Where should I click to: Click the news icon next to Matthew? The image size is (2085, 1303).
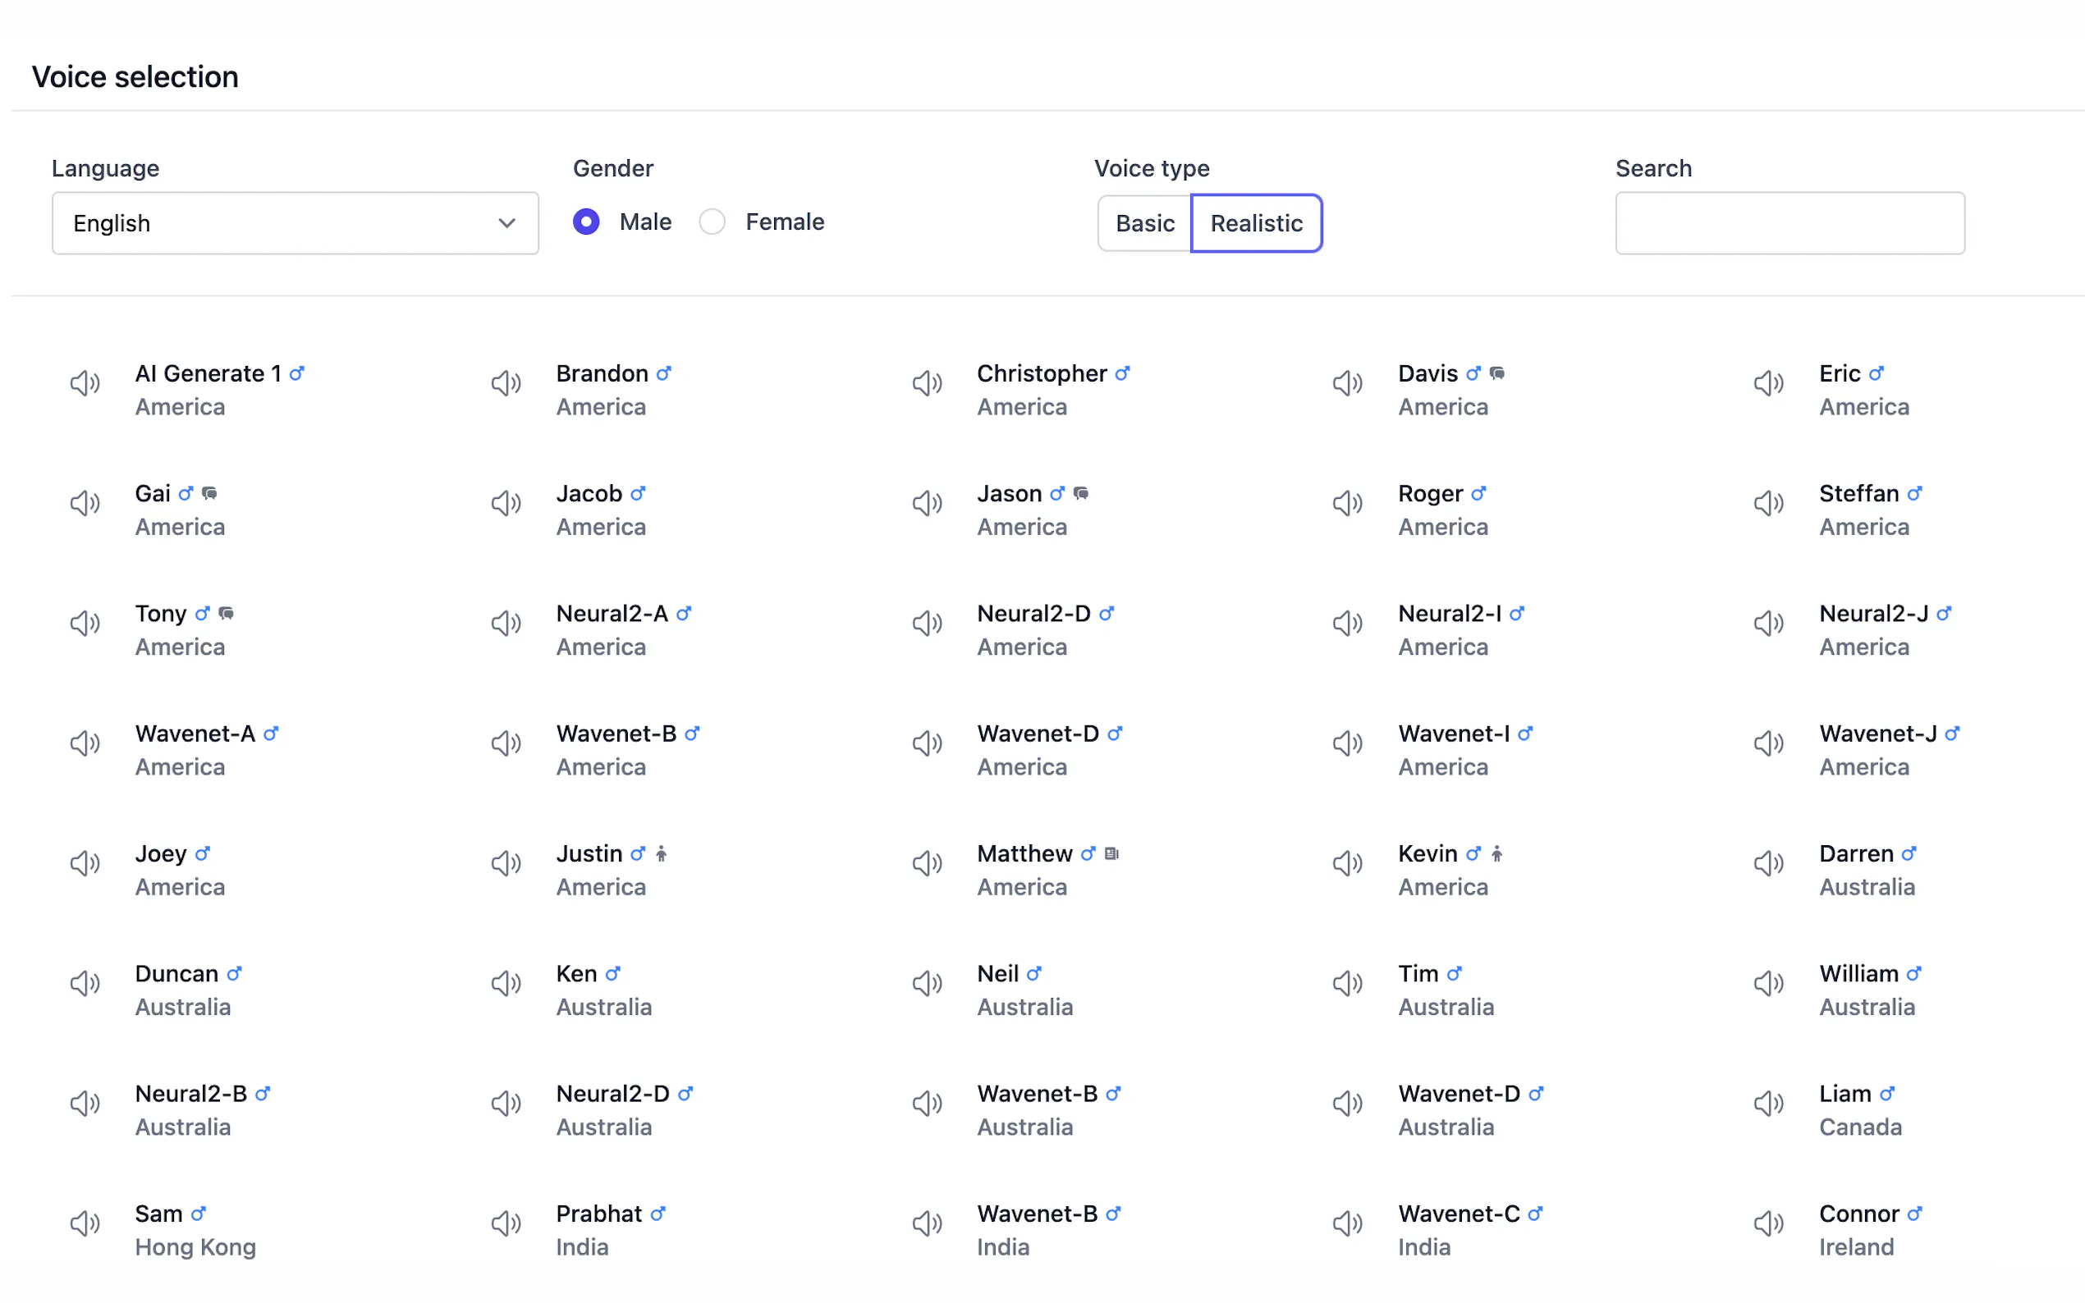1112,854
